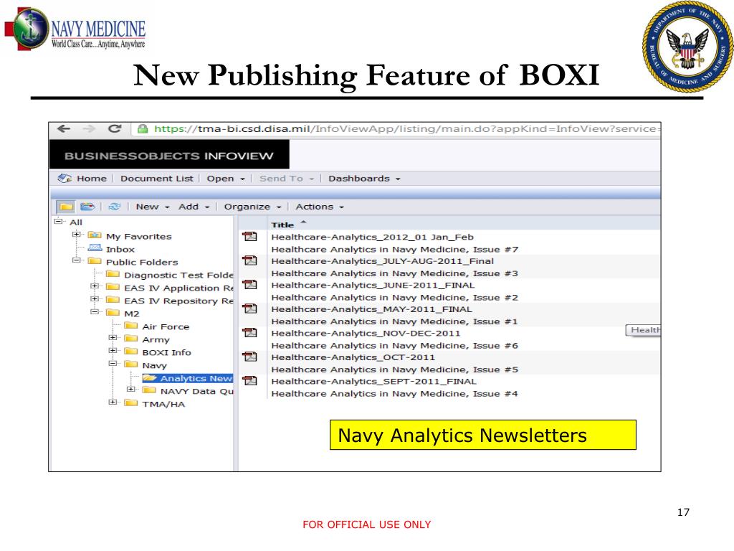Screen dimensions: 734x551
Task: Open Healthcare-Analytics_OCT-2011 document
Action: coord(353,357)
